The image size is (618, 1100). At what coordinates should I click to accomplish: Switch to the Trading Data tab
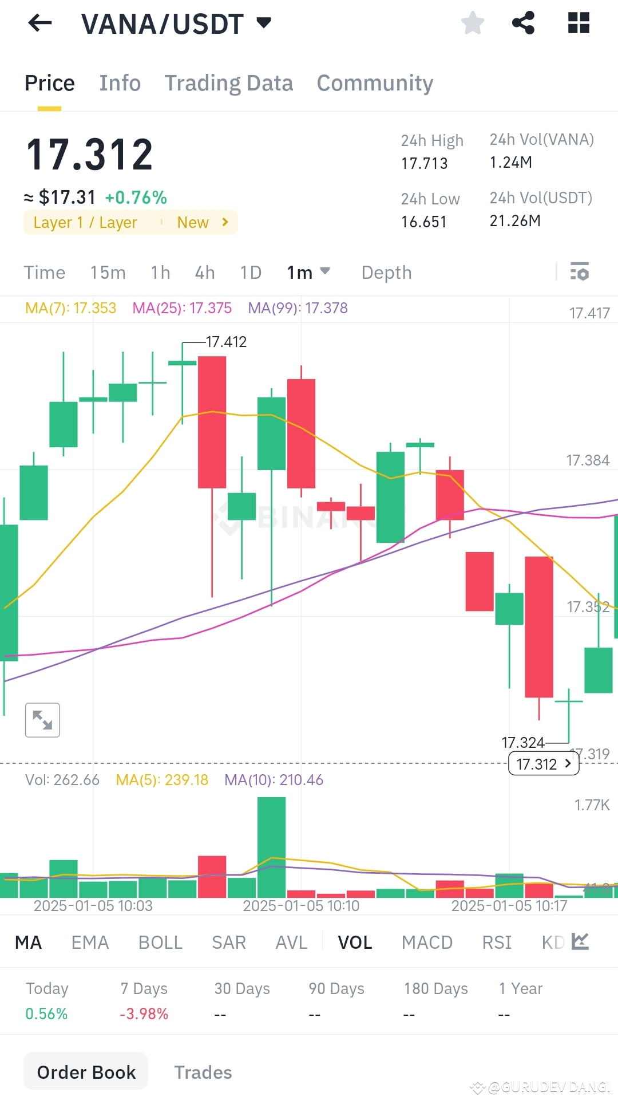click(228, 83)
